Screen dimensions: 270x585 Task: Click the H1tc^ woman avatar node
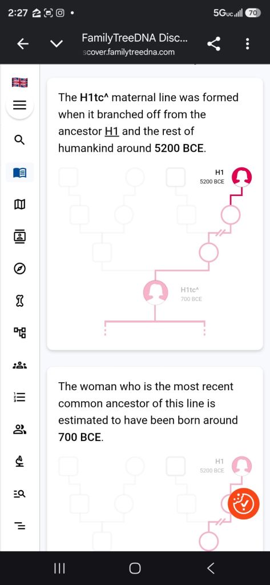pyautogui.click(x=155, y=292)
